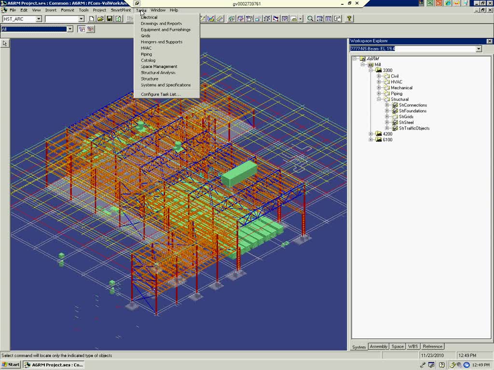Viewport: 494px width, 370px height.
Task: Click the Refresh Workspace toolbar icon
Action: pos(119,19)
